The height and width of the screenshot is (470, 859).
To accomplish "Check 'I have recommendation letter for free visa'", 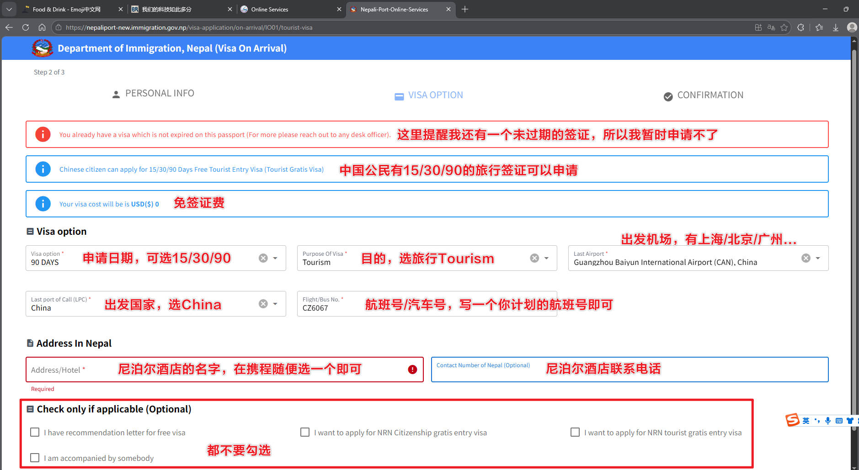I will (x=35, y=432).
